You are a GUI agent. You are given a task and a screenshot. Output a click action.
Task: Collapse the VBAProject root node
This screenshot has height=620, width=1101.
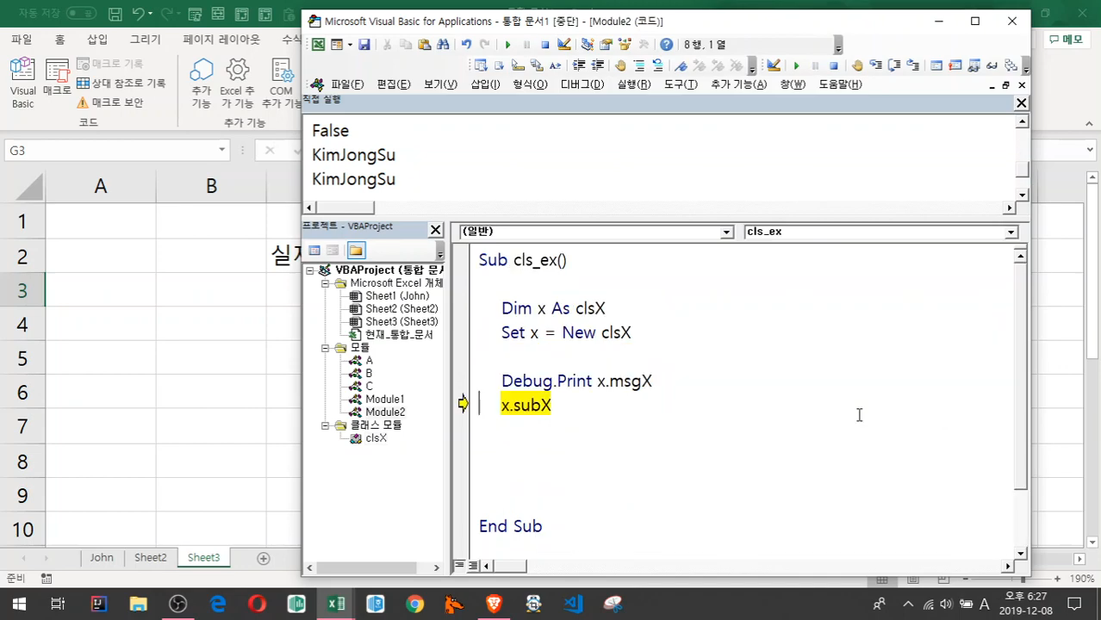tap(310, 270)
